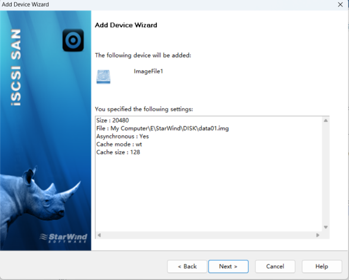Click the 'Asynchronous : Yes' line

(123, 136)
